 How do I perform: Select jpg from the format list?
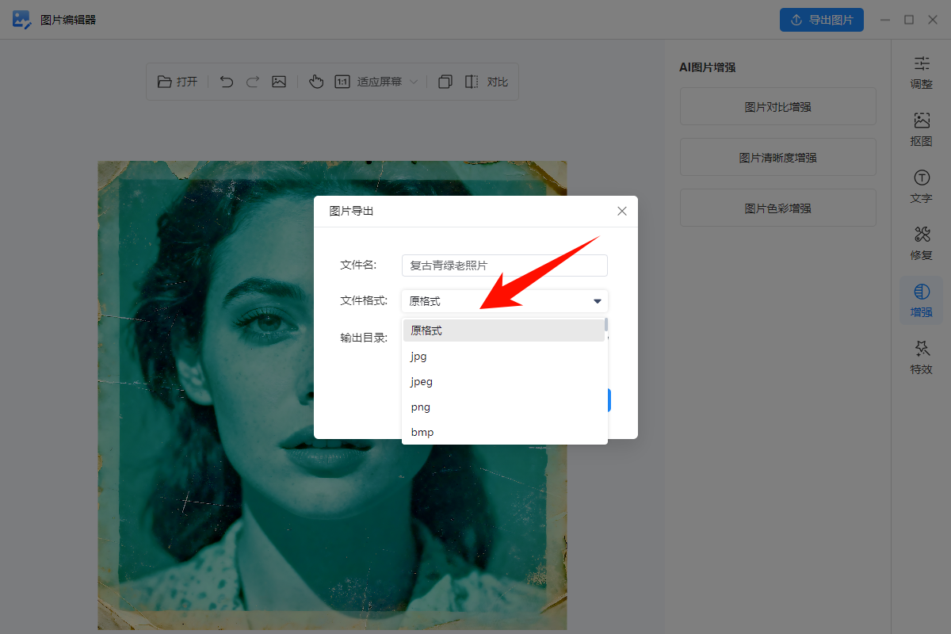pyautogui.click(x=418, y=356)
